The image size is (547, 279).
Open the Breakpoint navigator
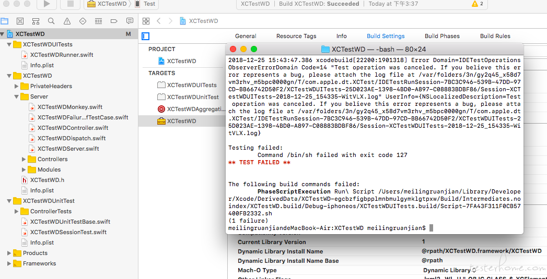(114, 21)
